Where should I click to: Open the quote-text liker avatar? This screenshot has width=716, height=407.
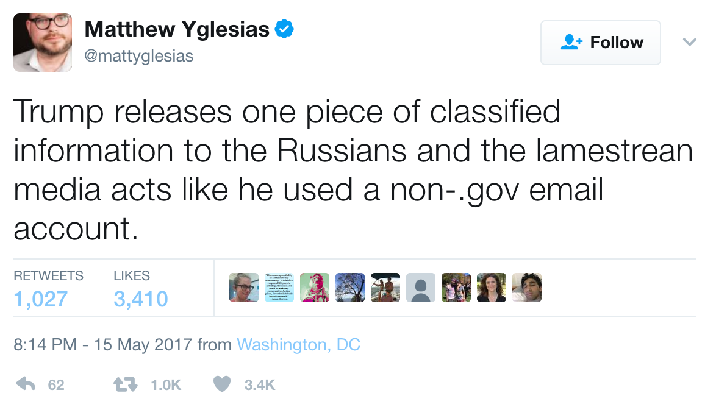tap(279, 288)
